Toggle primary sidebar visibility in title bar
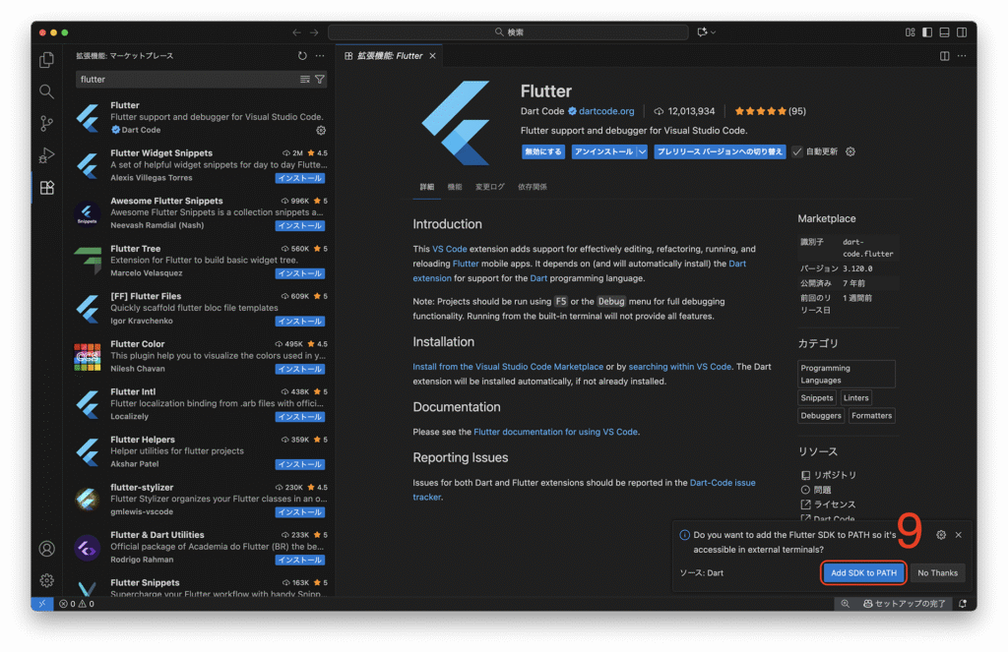The height and width of the screenshot is (652, 1008). point(926,32)
